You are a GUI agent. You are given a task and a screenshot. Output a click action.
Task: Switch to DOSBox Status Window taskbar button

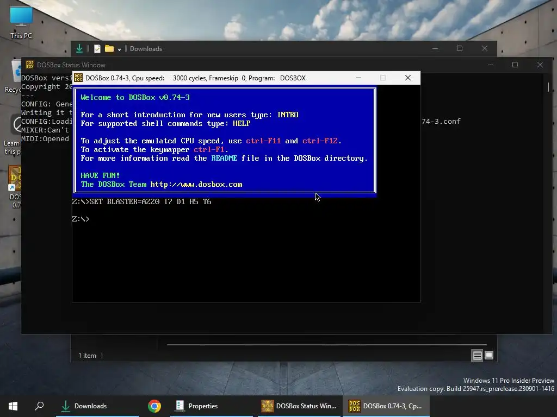(299, 406)
